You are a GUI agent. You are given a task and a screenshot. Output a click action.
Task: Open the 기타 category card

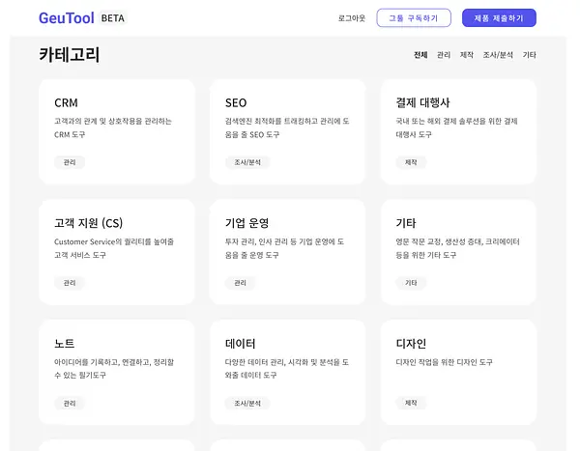click(x=458, y=252)
